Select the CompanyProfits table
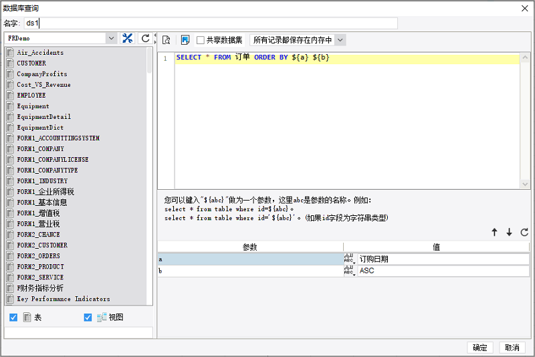Screen dimensions: 535x357 pyautogui.click(x=42, y=74)
